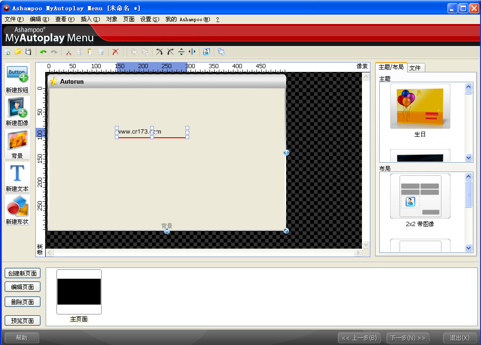Viewport: 481px width, 345px height.
Task: Click the canvas vertical scroll-up arrow
Action: pos(366,77)
